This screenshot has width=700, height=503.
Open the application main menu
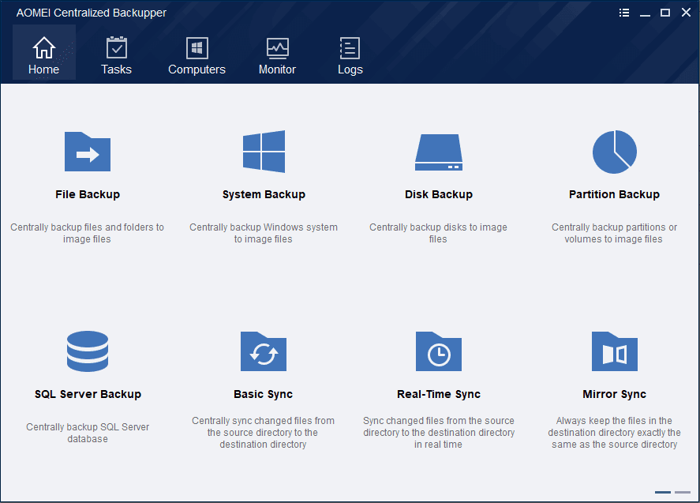coord(623,12)
